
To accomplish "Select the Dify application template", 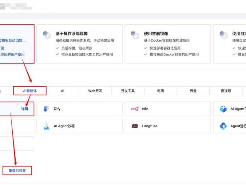I will 79,109.
